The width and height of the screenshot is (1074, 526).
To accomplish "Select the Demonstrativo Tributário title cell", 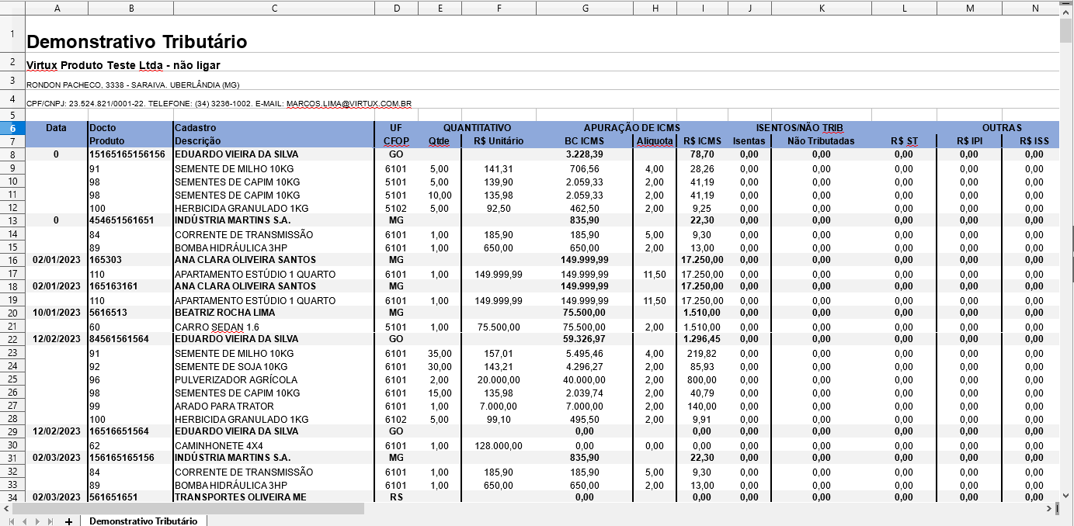I will 137,41.
